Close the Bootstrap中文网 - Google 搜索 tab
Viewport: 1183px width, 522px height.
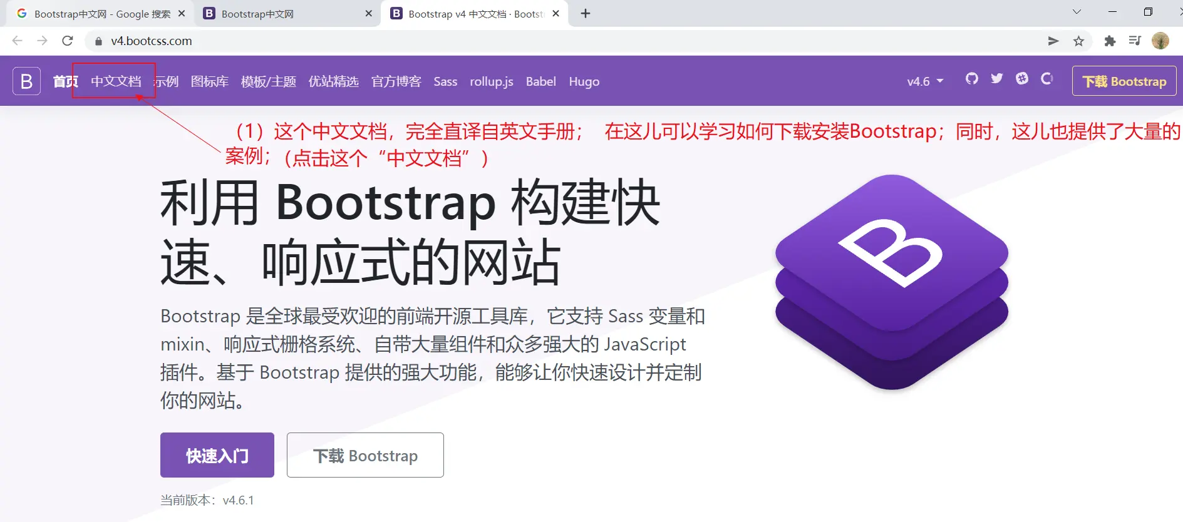coord(182,13)
